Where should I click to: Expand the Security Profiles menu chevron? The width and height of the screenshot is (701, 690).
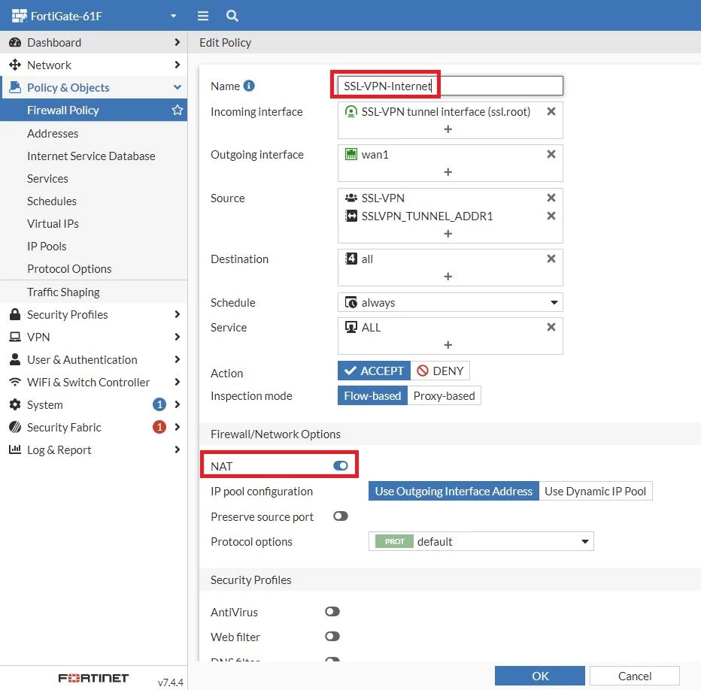pos(178,314)
